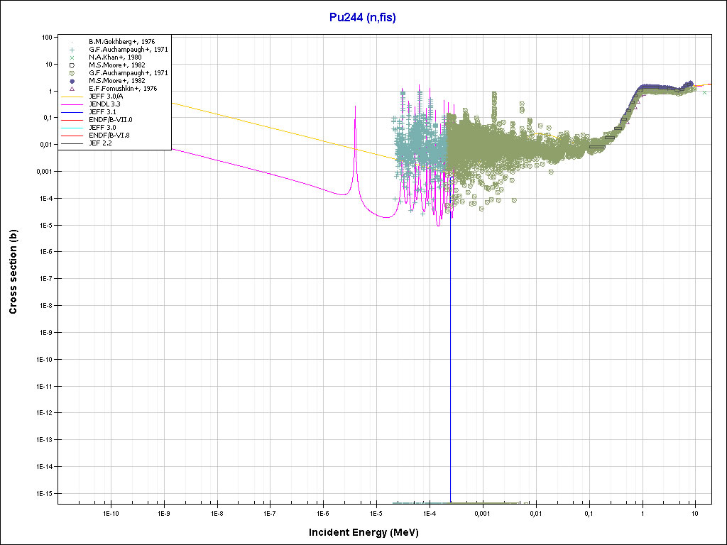Click the plus marker for G.F.Auchampaugh 1971

(x=72, y=50)
